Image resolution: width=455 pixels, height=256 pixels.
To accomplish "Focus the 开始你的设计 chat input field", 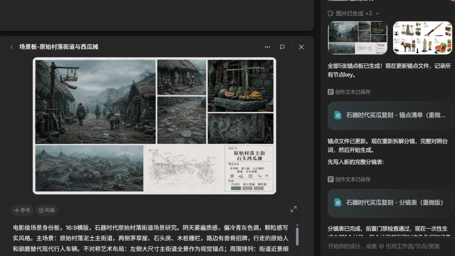I will point(390,246).
